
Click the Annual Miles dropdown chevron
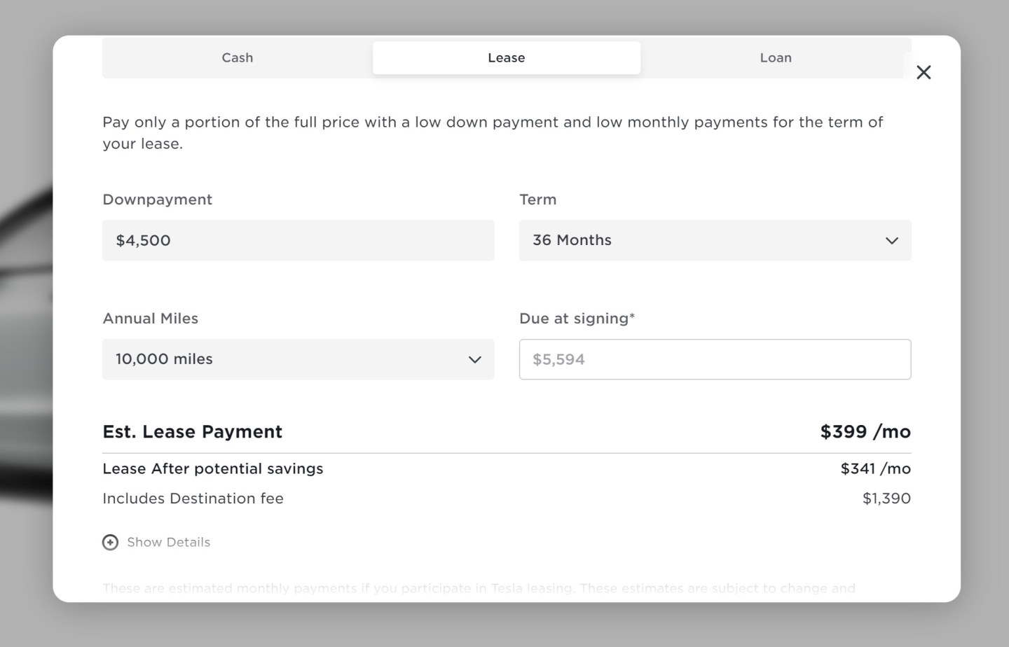coord(476,359)
